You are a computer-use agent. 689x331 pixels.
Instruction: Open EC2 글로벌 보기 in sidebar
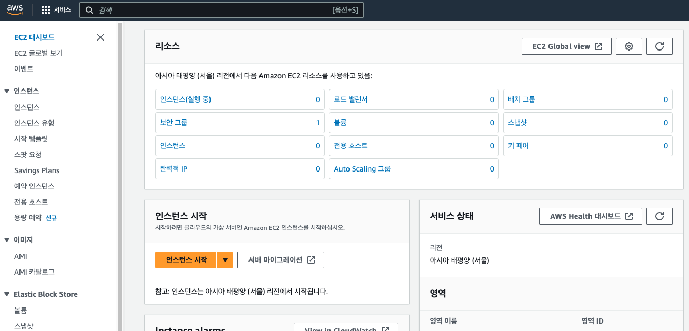point(38,53)
